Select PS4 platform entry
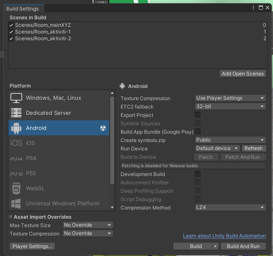Image resolution: width=273 pixels, height=256 pixels. click(x=59, y=158)
